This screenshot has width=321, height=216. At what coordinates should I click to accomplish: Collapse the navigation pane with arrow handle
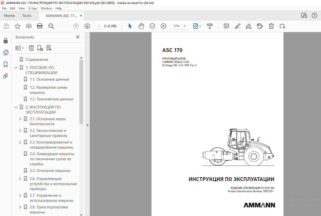[x=87, y=125]
